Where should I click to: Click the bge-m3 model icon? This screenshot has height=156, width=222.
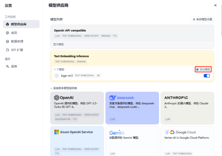57,76
